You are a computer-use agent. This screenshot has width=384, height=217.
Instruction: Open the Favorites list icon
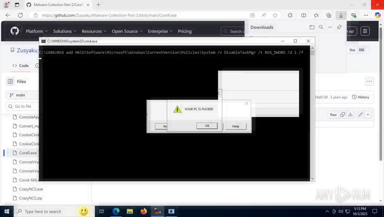[316, 15]
